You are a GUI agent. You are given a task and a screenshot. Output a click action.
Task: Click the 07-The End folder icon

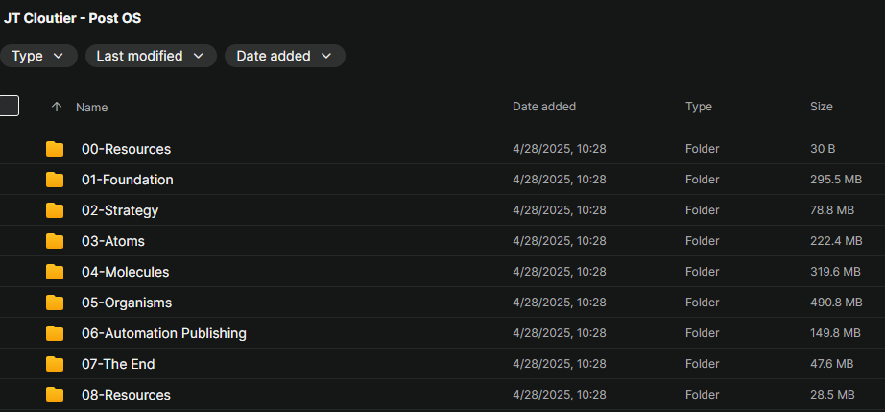point(55,364)
